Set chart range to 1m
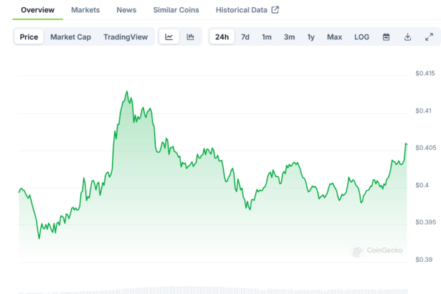Image resolution: width=441 pixels, height=294 pixels. coord(267,37)
